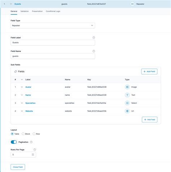Click the Field Name help icon
Screen dimensions: 171x172
pos(94,51)
